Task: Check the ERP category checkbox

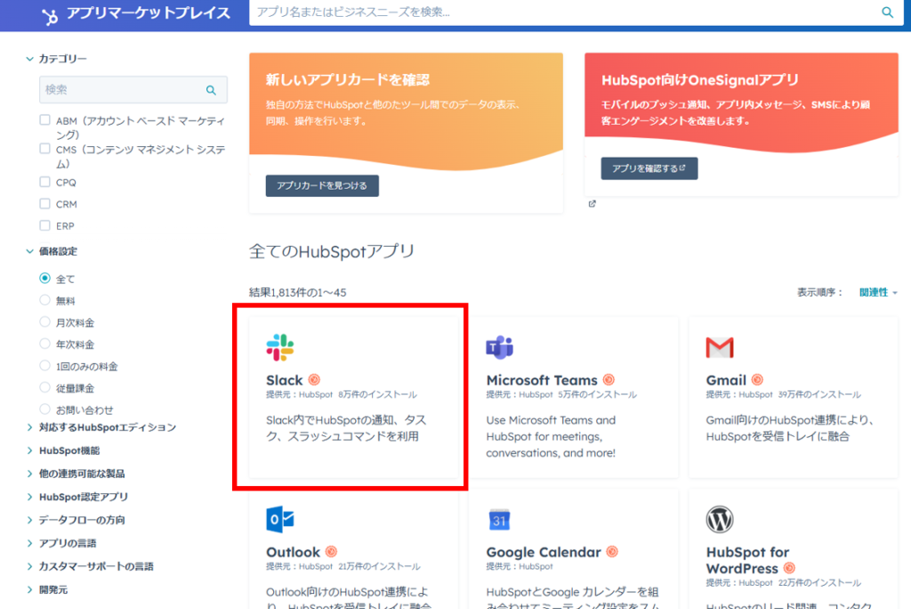Action: coord(44,225)
